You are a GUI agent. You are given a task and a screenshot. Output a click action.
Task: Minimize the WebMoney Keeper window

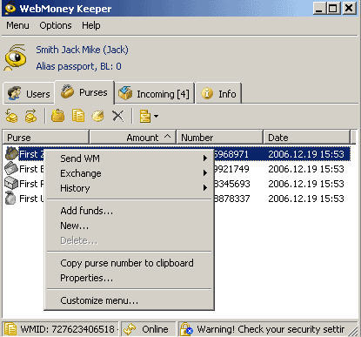pos(318,9)
